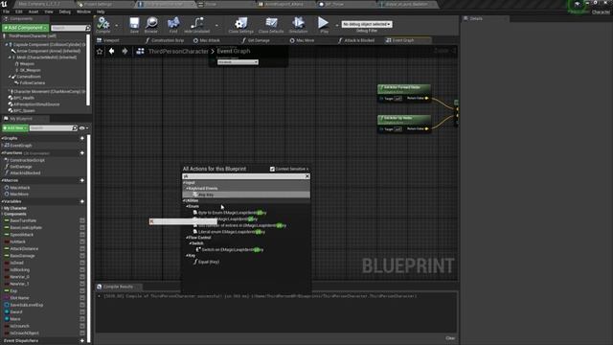Toggle visibility of AttackDistance variable
This screenshot has width=613, height=345.
(x=82, y=249)
